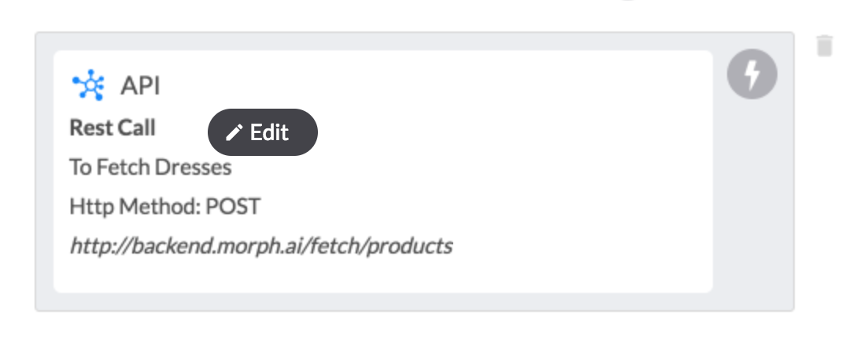This screenshot has height=337, width=864.
Task: Click the Http Method: POST line
Action: pos(164,207)
